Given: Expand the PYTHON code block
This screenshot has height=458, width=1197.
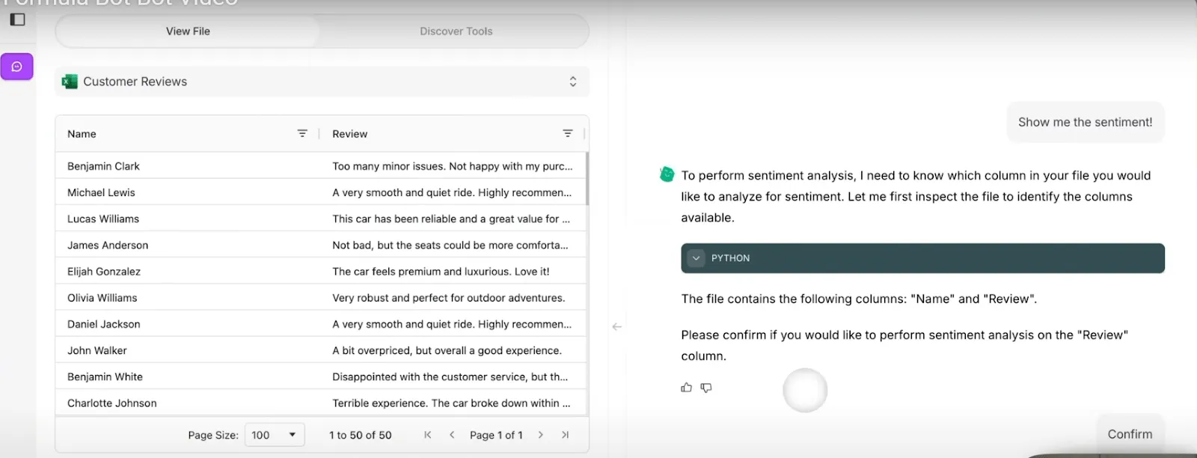Looking at the screenshot, I should pyautogui.click(x=697, y=258).
